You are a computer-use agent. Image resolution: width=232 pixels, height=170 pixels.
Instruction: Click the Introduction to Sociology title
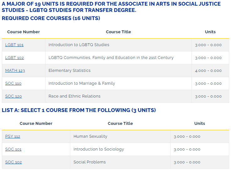tap(99, 149)
